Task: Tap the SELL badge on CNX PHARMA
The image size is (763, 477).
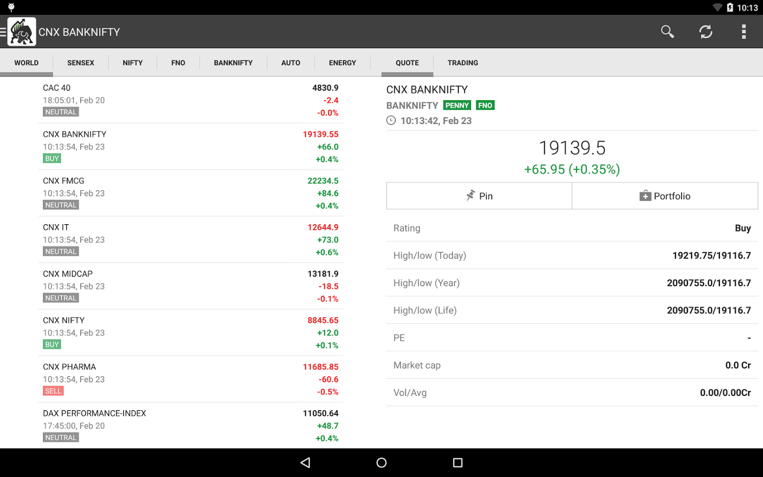Action: tap(53, 391)
